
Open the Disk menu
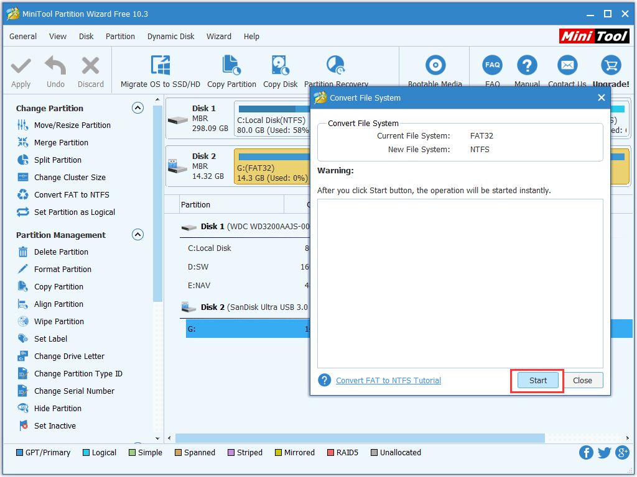coord(86,37)
